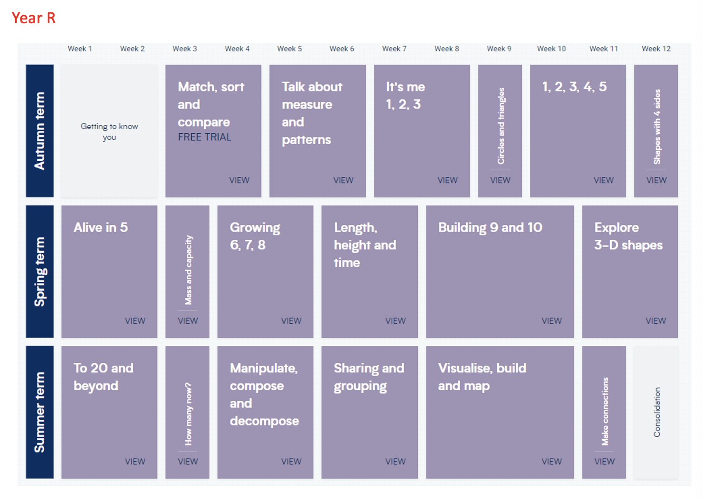Click VIEW on Manipulate, compose and decompose
Image resolution: width=703 pixels, height=498 pixels.
(x=291, y=461)
